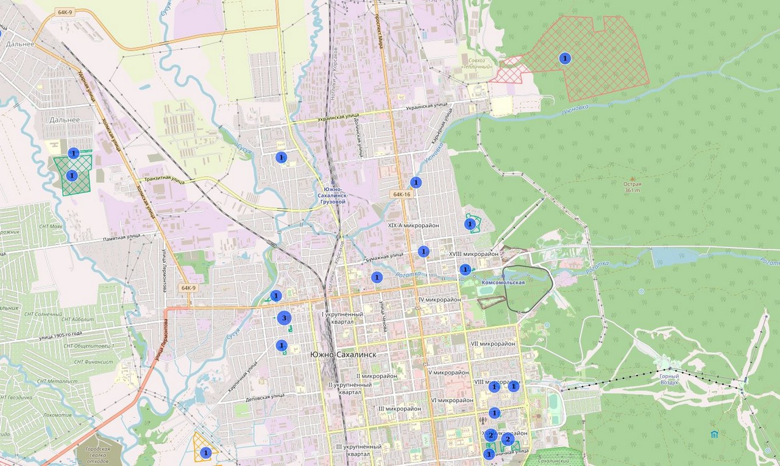The width and height of the screenshot is (780, 466).
Task: Click the VI микрорайон label
Action: [452, 400]
